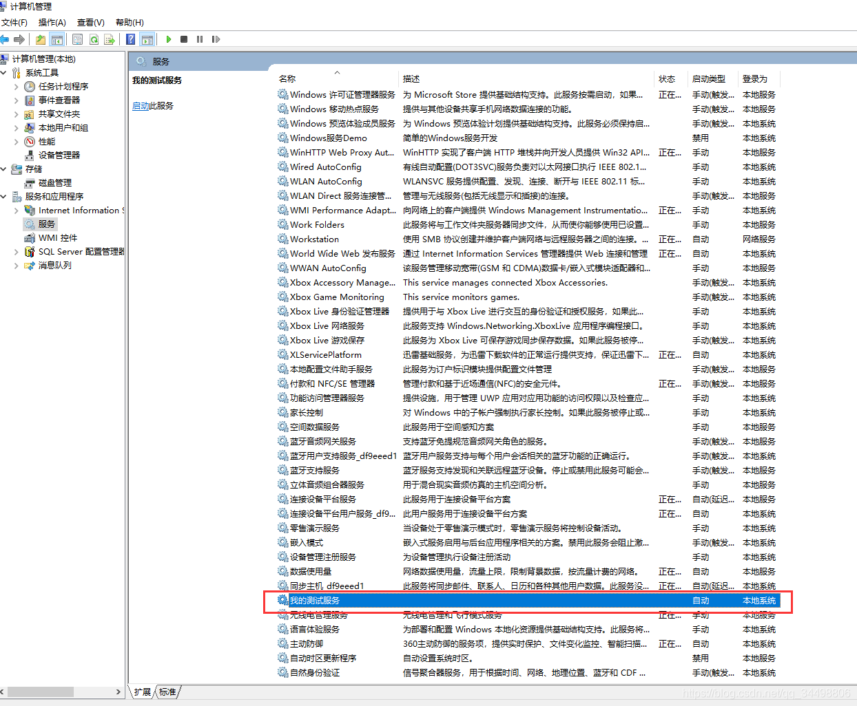Image resolution: width=857 pixels, height=706 pixels.
Task: Click gear icon of Work Folders service
Action: tap(283, 225)
